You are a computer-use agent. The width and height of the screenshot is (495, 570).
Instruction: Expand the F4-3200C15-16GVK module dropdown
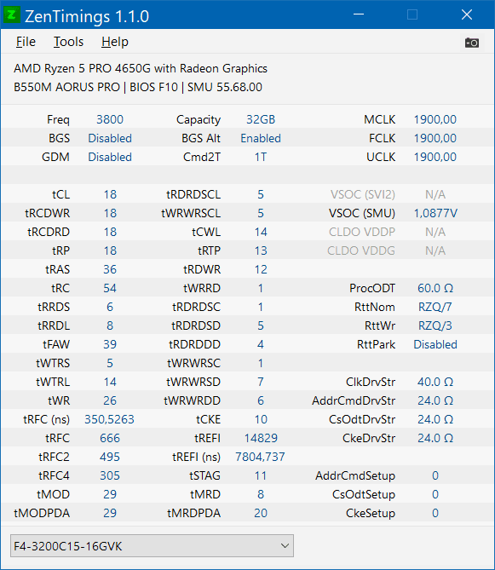152,545
